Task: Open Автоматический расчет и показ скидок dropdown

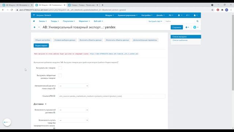Action: pos(73,86)
